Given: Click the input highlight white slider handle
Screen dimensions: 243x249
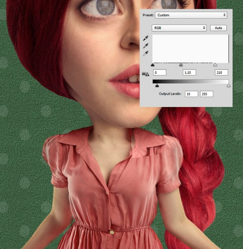Looking at the screenshot, I should pos(215,65).
